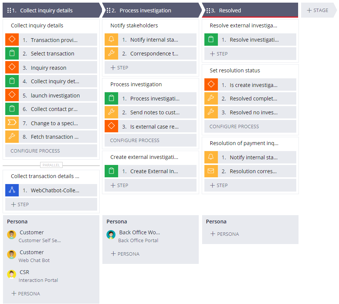Viewport: 339px width, 304px height.
Task: Click the clipboard icon next to Select transaction
Action: [x=12, y=54]
